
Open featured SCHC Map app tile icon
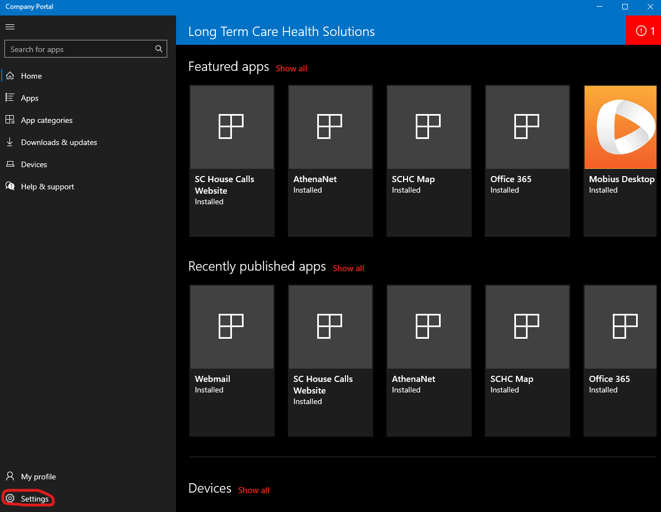(429, 127)
